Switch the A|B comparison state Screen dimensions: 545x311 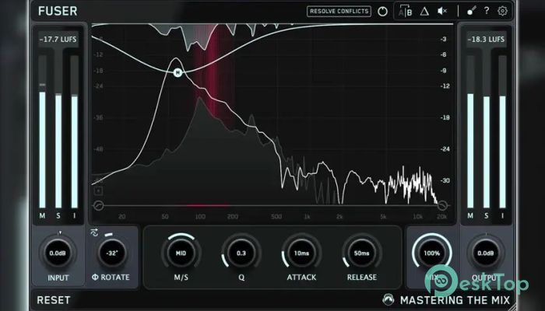pyautogui.click(x=406, y=11)
